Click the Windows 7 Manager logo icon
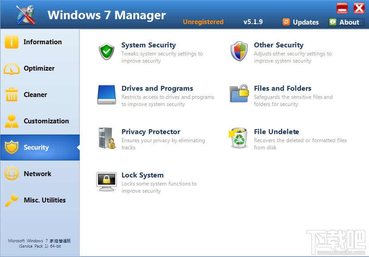The height and width of the screenshot is (257, 369). tap(26, 15)
